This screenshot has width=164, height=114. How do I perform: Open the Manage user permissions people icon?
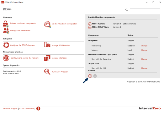(6, 31)
